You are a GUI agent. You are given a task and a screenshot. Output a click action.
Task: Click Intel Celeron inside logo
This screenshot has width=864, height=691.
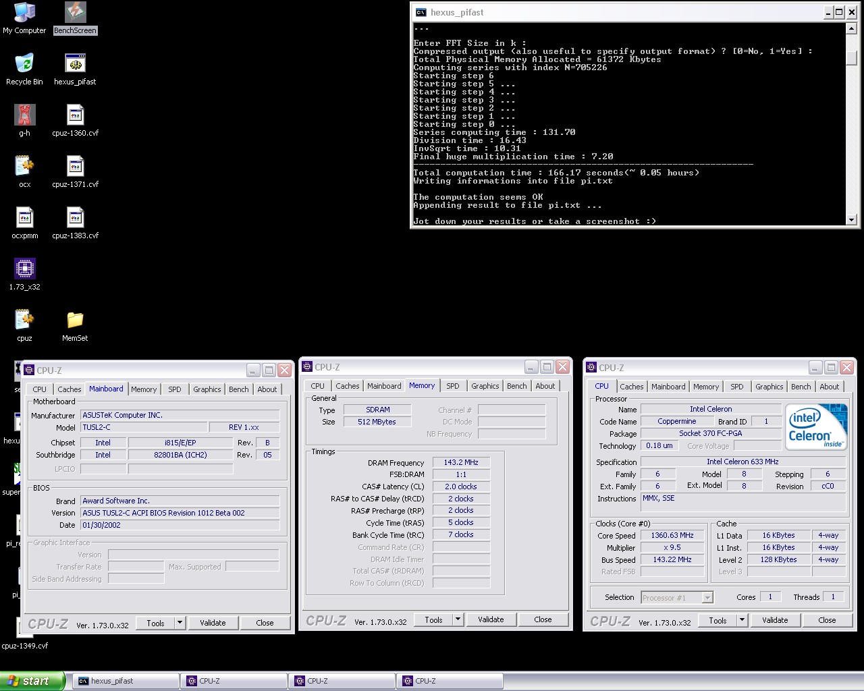pyautogui.click(x=817, y=427)
